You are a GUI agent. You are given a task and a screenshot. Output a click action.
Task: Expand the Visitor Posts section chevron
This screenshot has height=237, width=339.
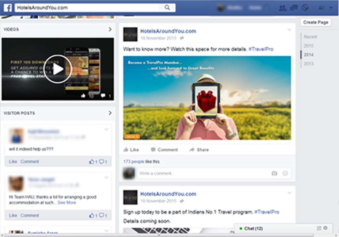110,113
